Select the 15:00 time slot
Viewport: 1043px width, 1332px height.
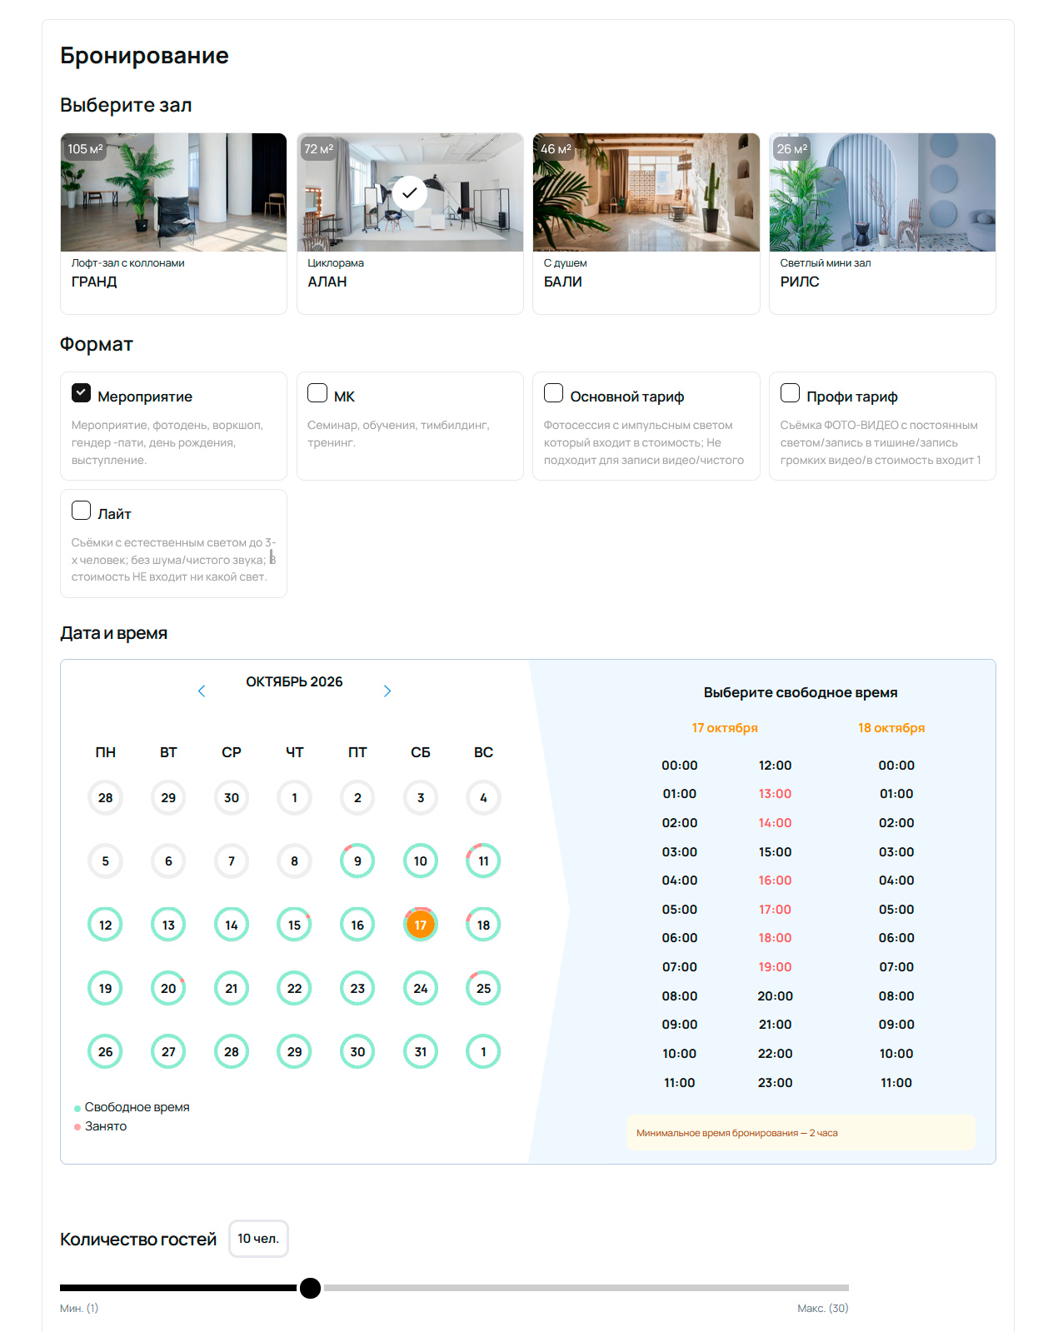[775, 851]
